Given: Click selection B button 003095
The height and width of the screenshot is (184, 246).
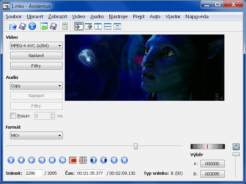Looking at the screenshot, I should click(x=212, y=174).
